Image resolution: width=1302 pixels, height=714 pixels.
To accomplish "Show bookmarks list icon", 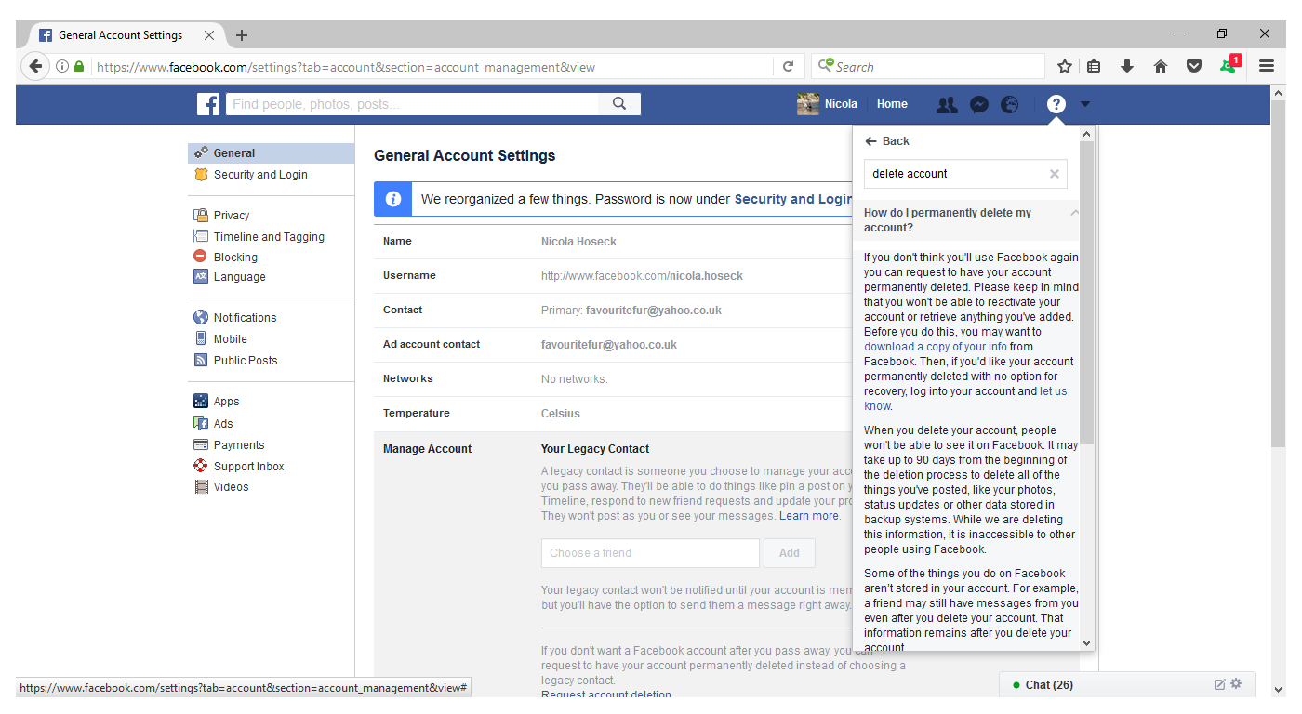I will (x=1095, y=66).
